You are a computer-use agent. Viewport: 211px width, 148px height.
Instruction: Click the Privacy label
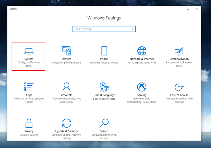point(29,131)
